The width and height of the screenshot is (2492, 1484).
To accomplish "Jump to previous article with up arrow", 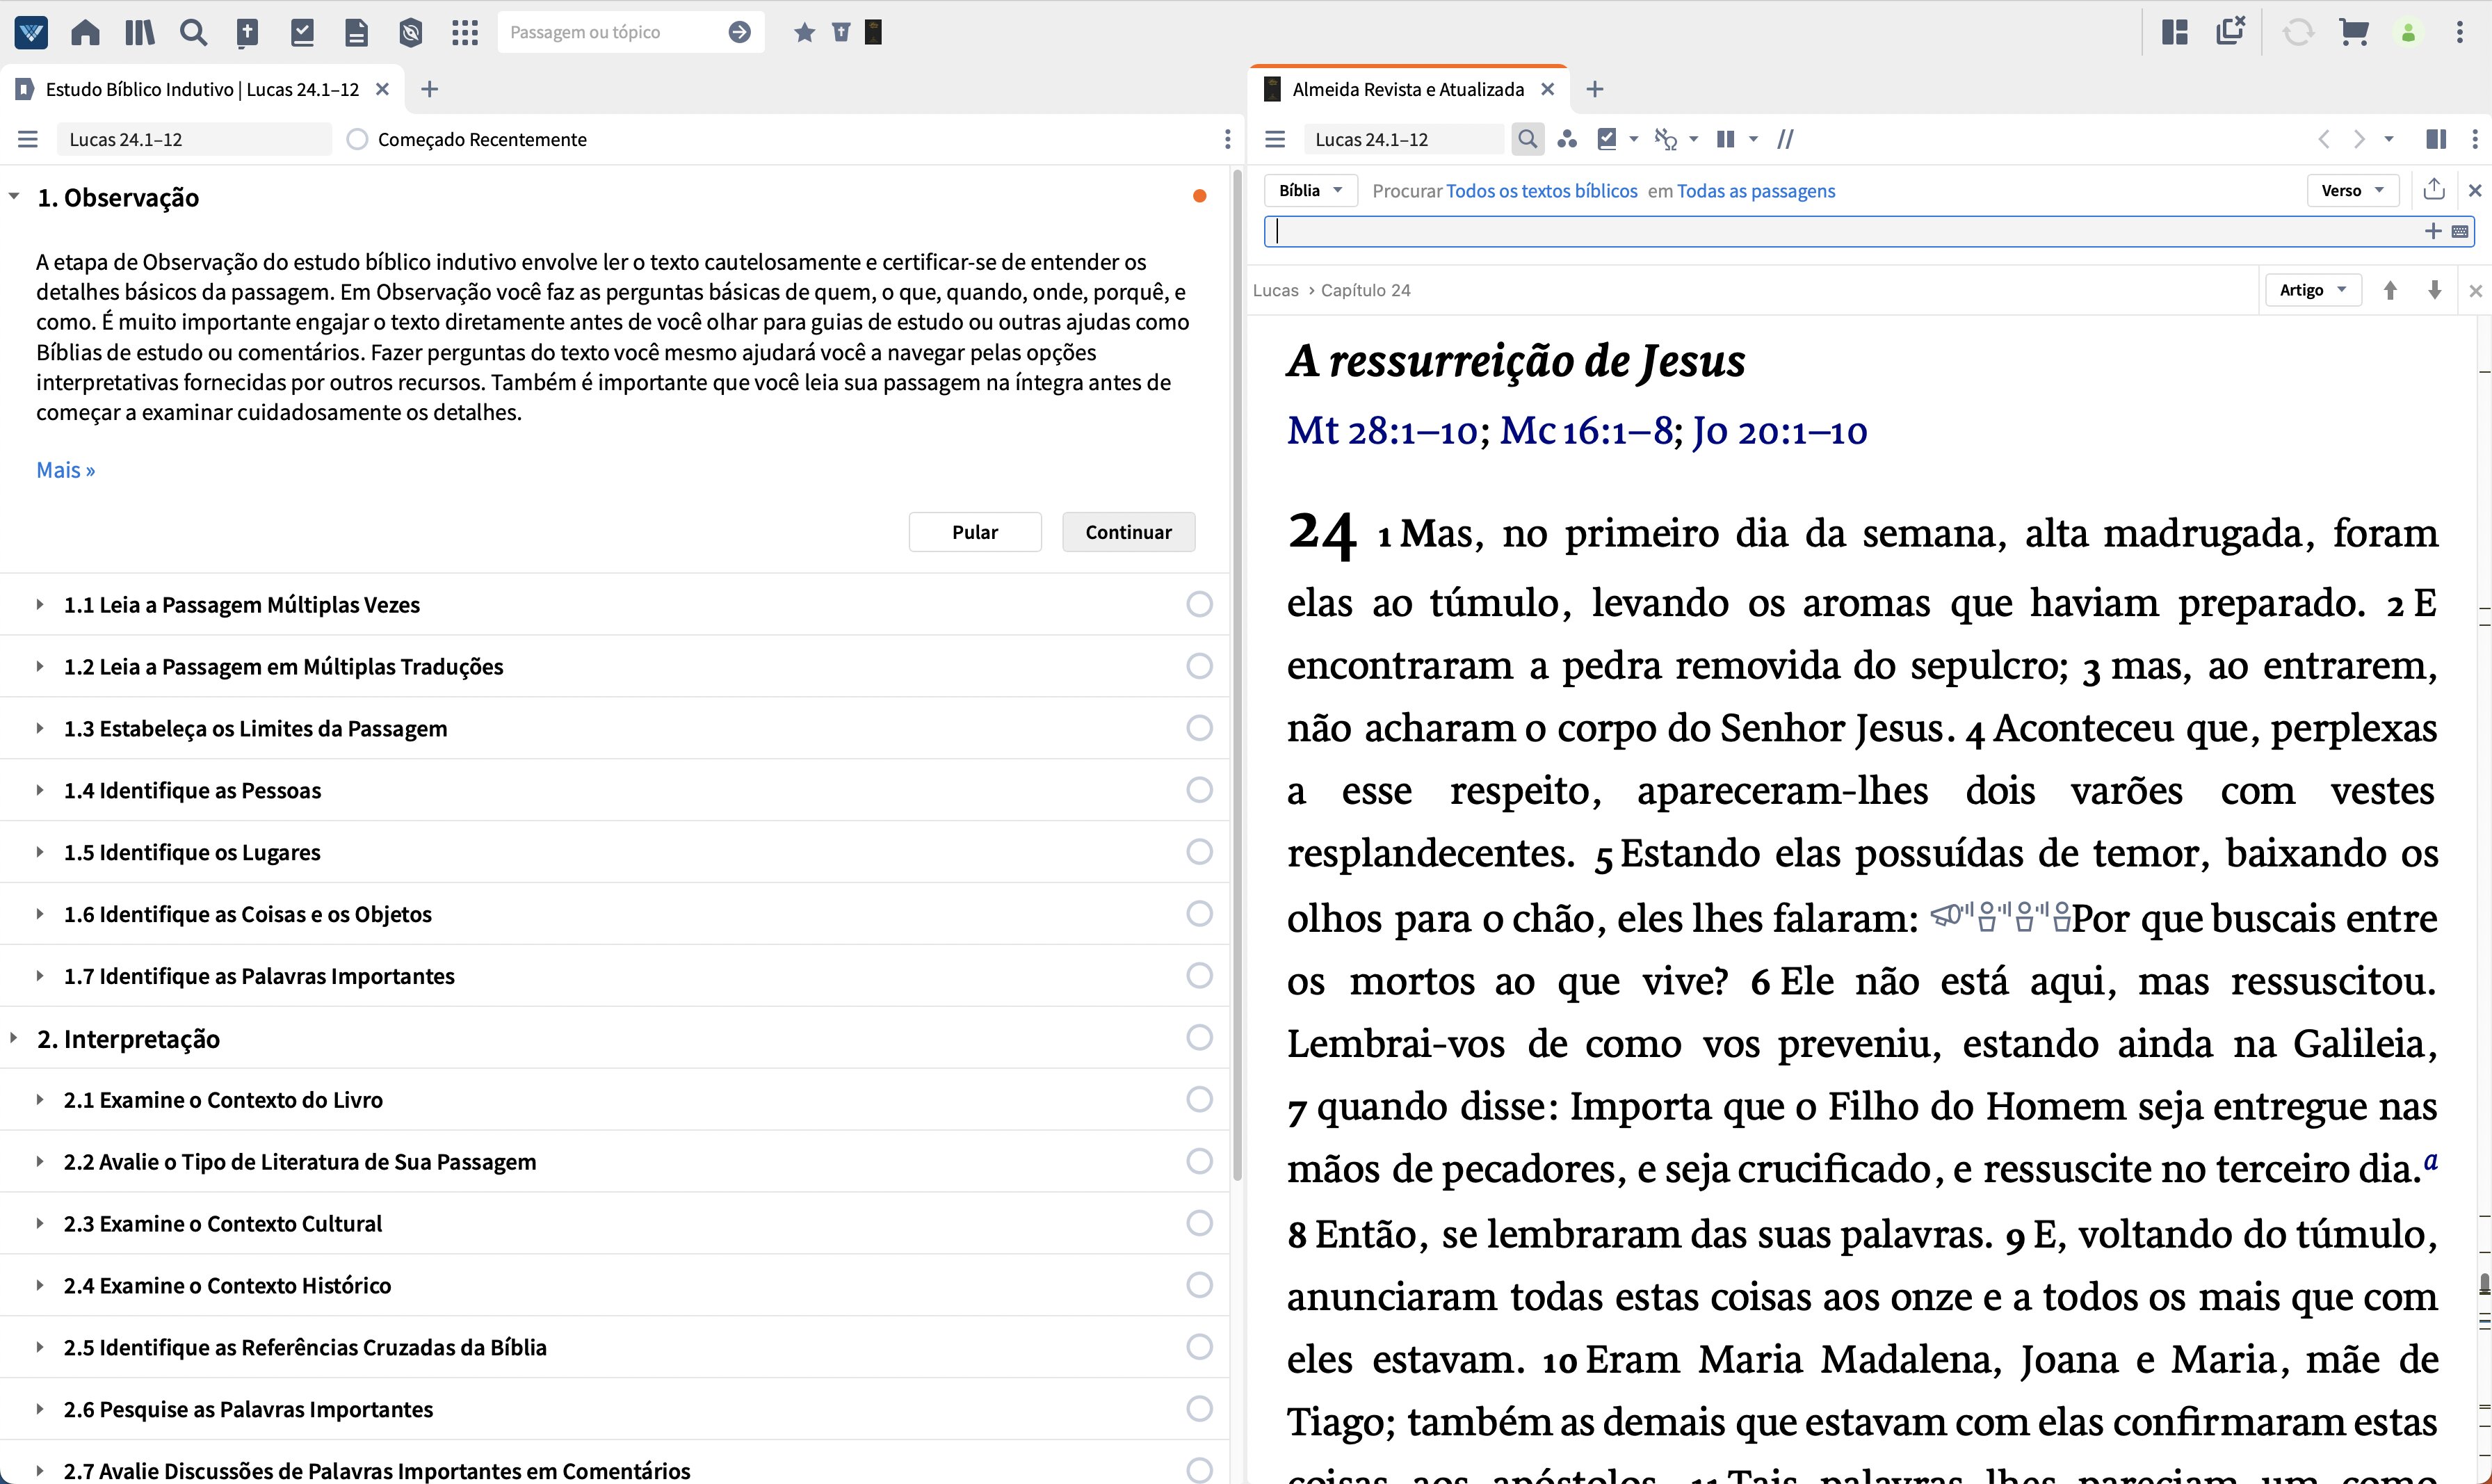I will (2390, 290).
